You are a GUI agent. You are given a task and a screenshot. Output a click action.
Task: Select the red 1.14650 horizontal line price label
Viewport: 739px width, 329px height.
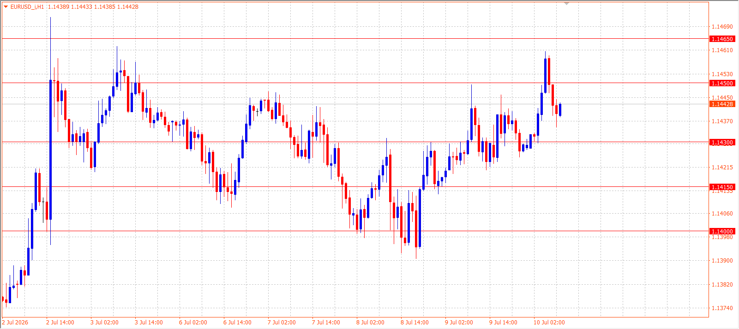(x=722, y=39)
